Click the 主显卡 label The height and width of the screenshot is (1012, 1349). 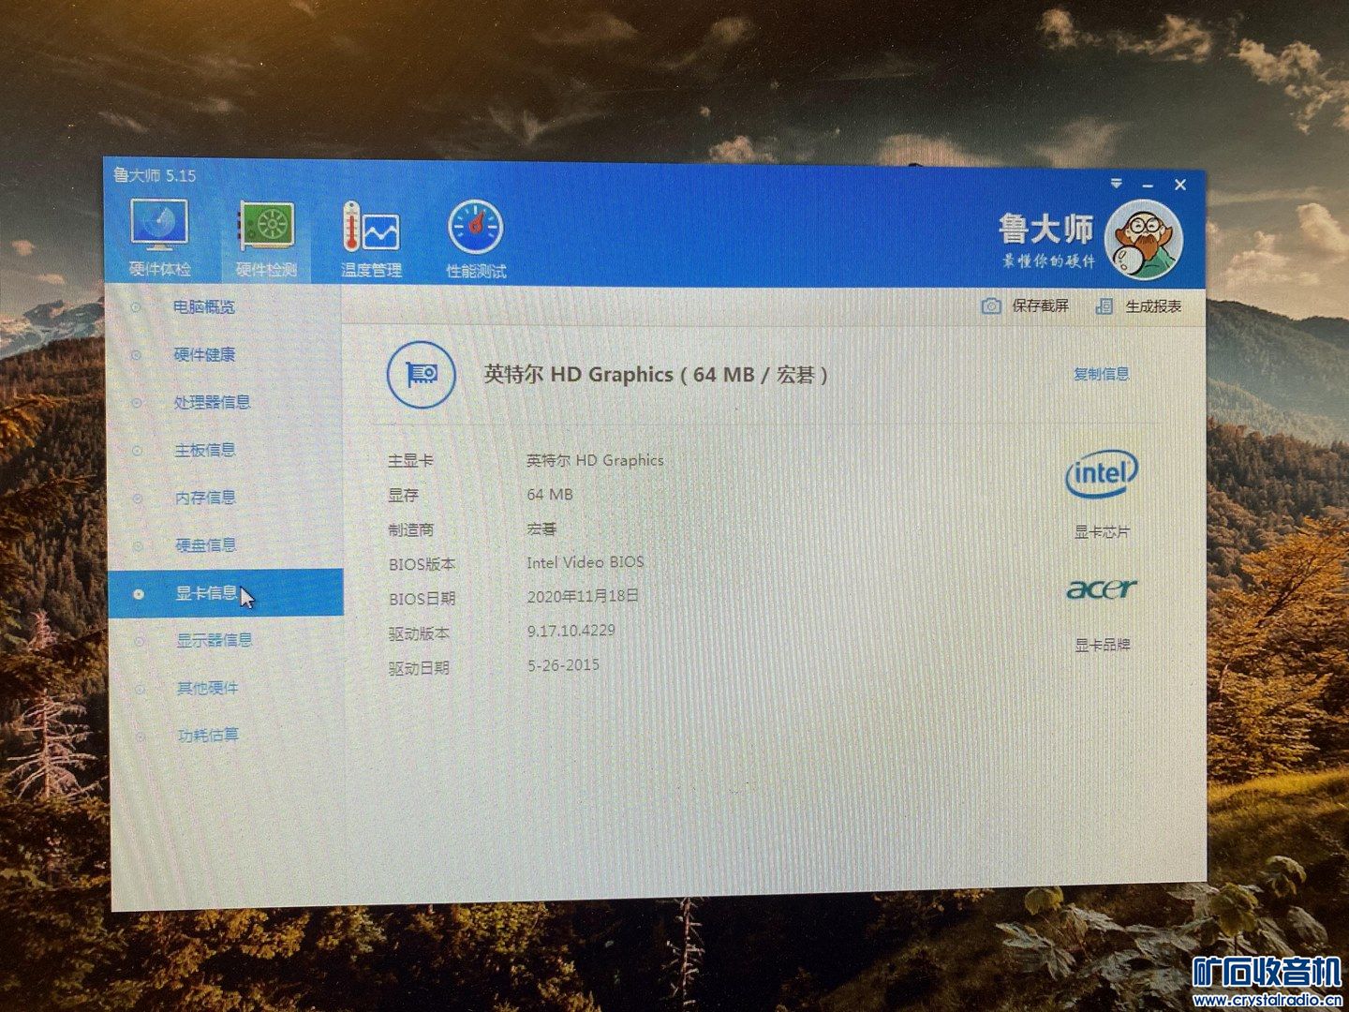(411, 462)
